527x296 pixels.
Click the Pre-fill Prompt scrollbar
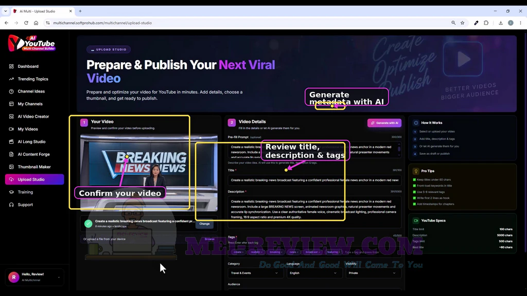(x=399, y=149)
